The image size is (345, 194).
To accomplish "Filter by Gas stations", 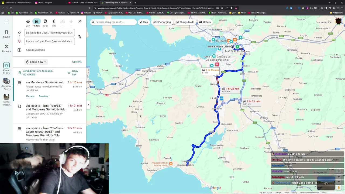I will [x=144, y=22].
